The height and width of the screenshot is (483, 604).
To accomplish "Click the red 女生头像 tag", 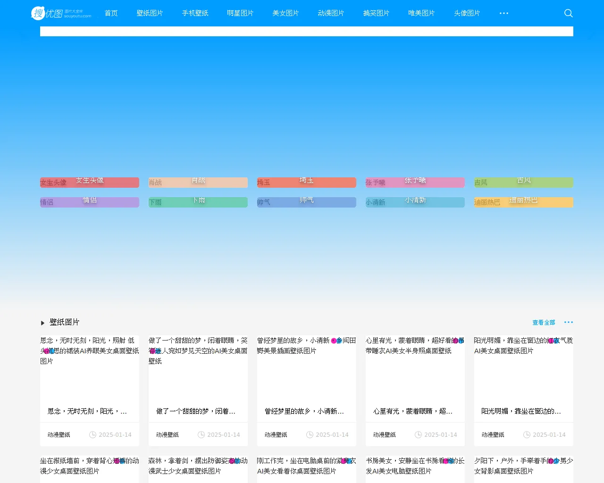I will [x=90, y=183].
